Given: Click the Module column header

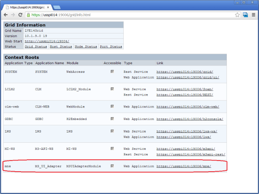Looking at the screenshot, I should [72, 63].
